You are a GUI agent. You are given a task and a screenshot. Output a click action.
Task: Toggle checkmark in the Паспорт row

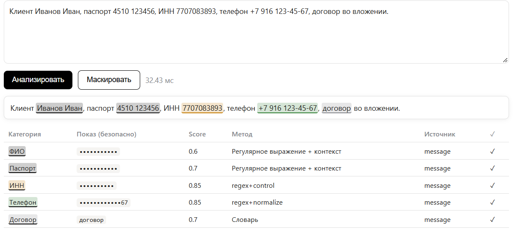click(493, 168)
